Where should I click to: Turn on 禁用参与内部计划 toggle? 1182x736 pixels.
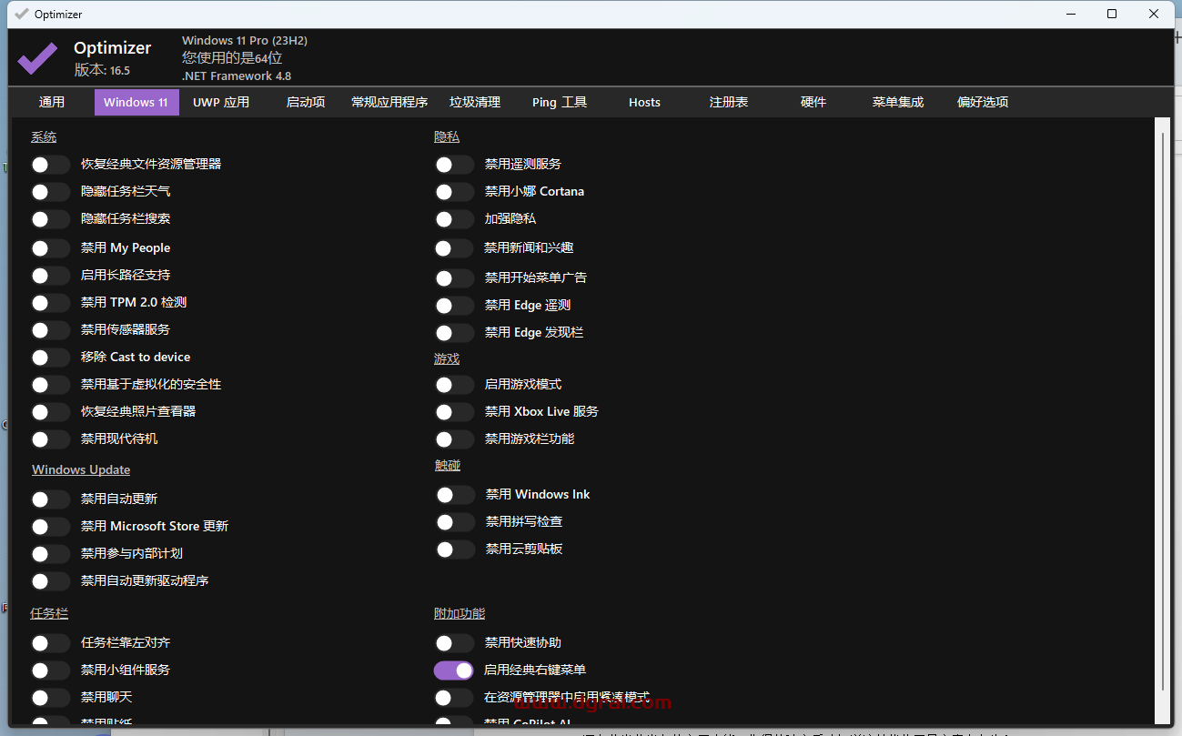(x=50, y=554)
